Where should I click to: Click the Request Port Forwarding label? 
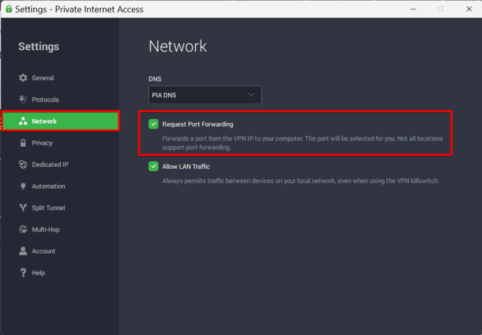point(198,124)
